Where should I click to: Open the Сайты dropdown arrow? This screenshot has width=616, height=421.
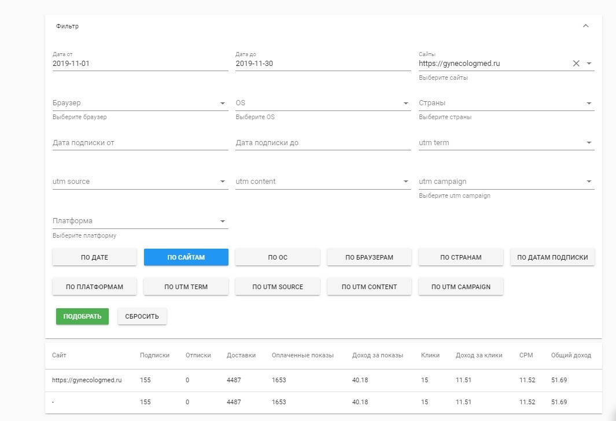[x=589, y=63]
